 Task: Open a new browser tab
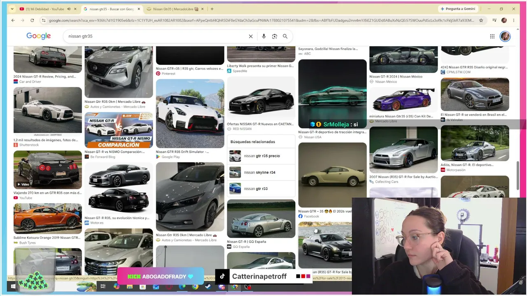coord(212,9)
